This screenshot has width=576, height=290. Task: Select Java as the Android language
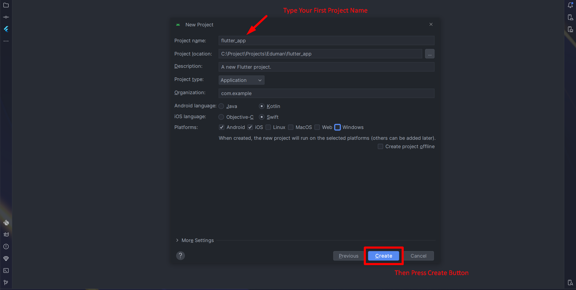(x=222, y=106)
